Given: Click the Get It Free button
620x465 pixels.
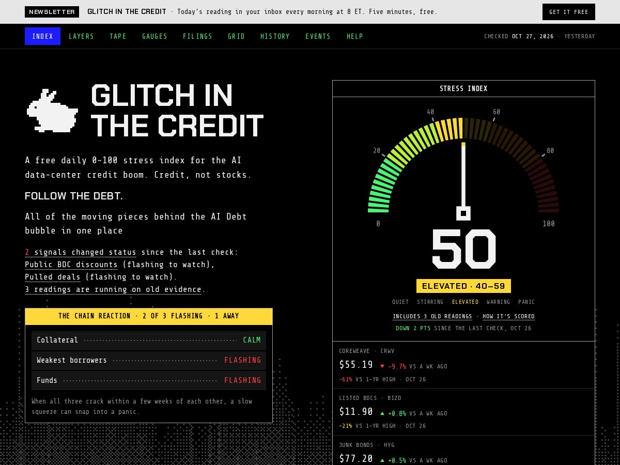Looking at the screenshot, I should [x=569, y=12].
